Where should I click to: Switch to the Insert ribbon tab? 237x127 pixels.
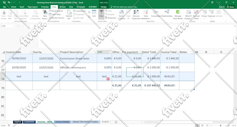[22, 7]
